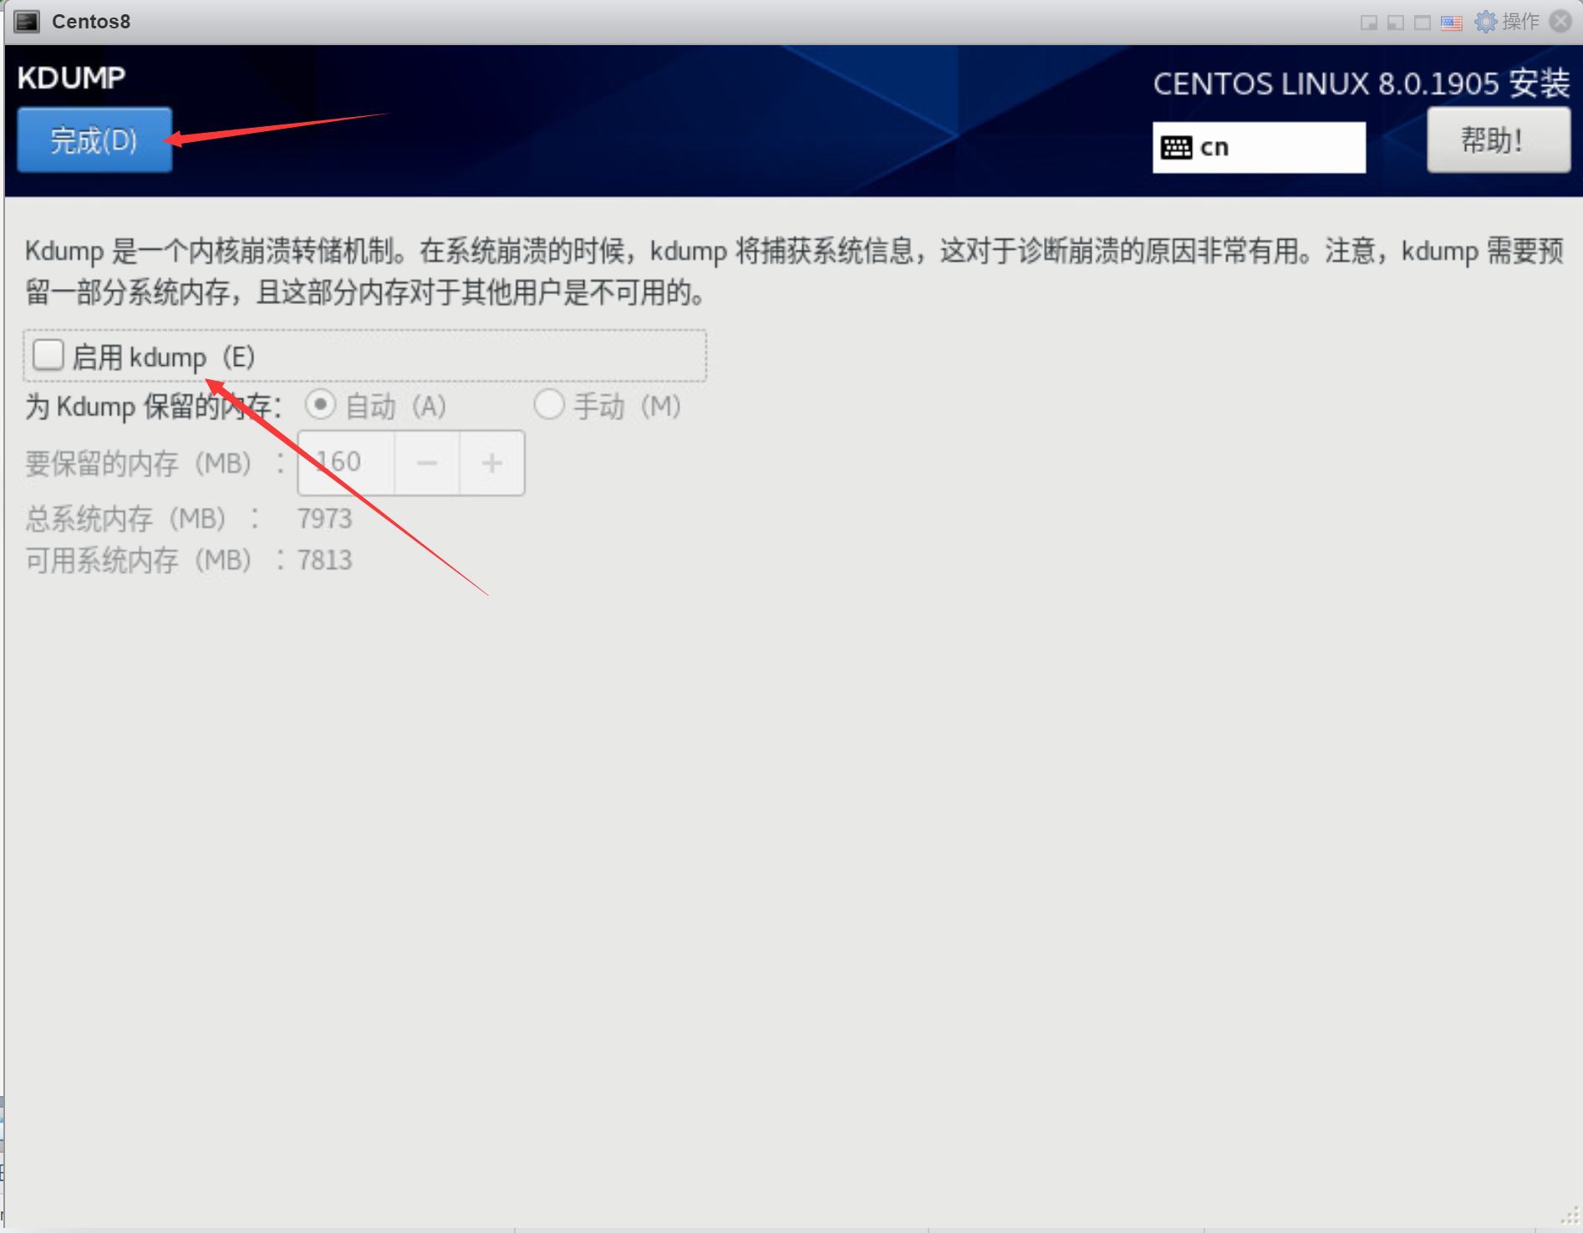Screen dimensions: 1583x1233
Task: Select the 自动 (A) radio option
Action: pyautogui.click(x=319, y=405)
